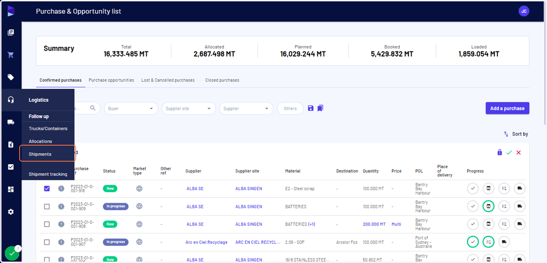Click the (+1) materials link after BATTERIES
The image size is (547, 263).
pyautogui.click(x=312, y=224)
